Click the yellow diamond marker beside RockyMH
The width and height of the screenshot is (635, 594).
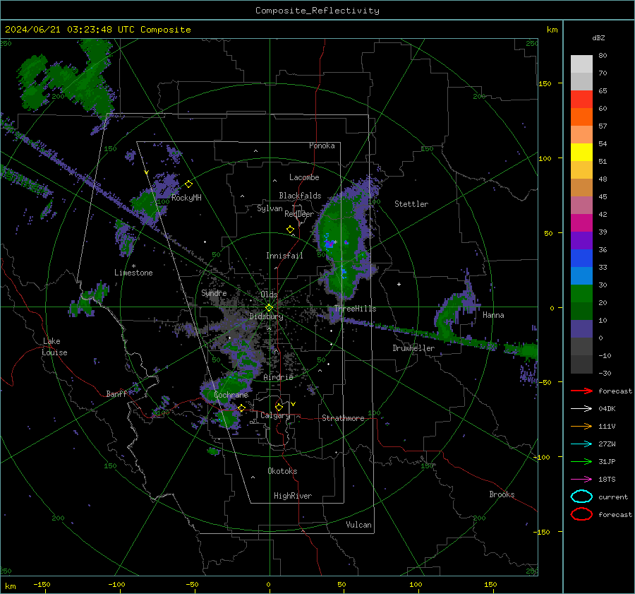click(x=188, y=184)
